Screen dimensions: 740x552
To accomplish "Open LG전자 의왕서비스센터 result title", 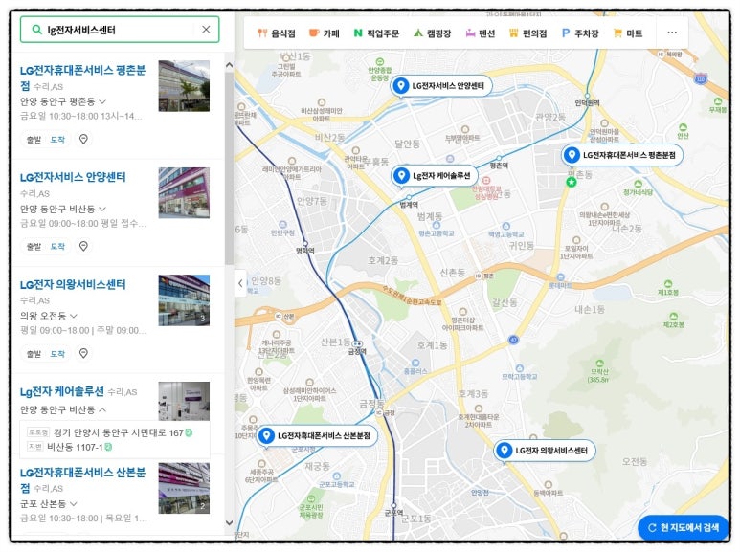I will [x=73, y=284].
